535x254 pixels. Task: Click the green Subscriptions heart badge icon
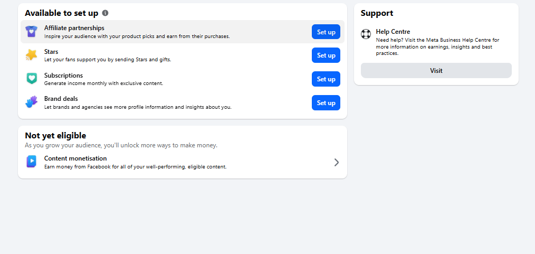(31, 79)
